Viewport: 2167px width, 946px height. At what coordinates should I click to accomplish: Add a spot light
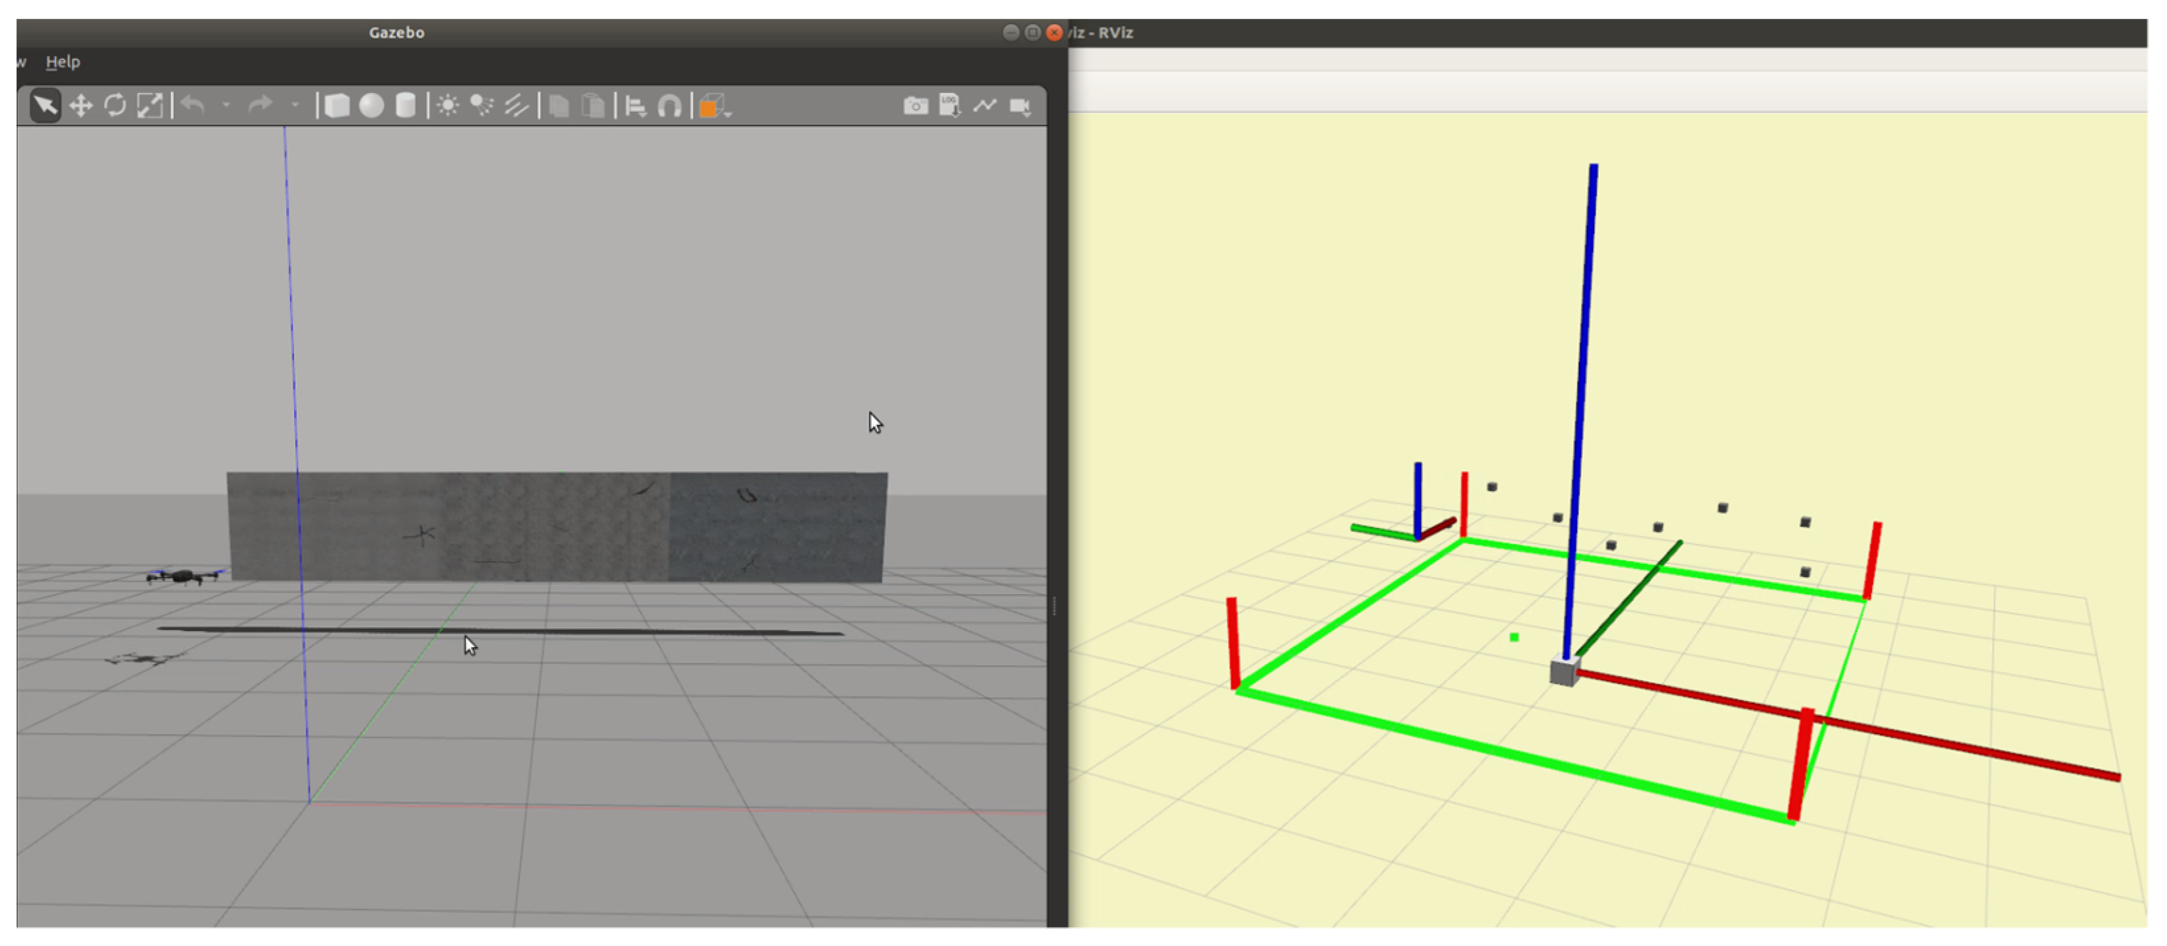[482, 106]
